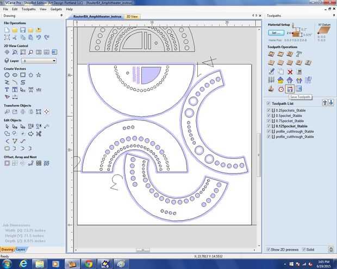The image size is (337, 269).
Task: Move selected toolpath down with arrow
Action: (331, 103)
